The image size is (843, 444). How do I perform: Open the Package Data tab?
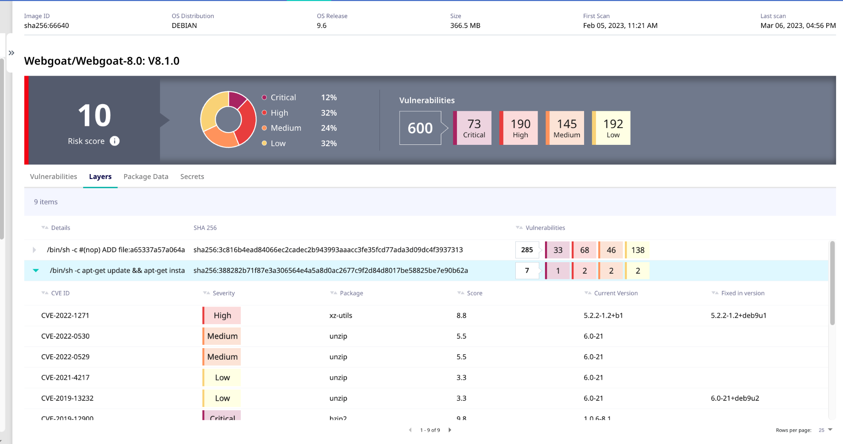pyautogui.click(x=146, y=177)
